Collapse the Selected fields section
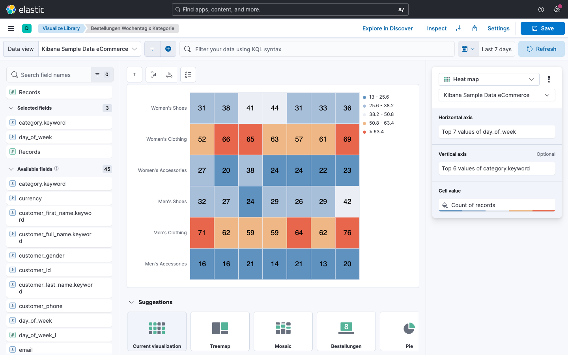Image resolution: width=568 pixels, height=355 pixels. (x=11, y=108)
